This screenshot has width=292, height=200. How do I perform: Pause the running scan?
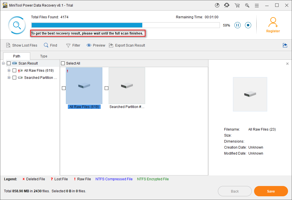pyautogui.click(x=238, y=25)
